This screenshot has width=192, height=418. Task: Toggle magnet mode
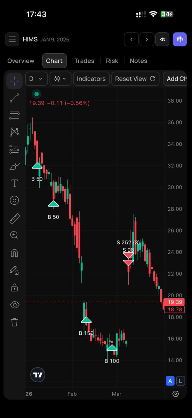[14, 252]
